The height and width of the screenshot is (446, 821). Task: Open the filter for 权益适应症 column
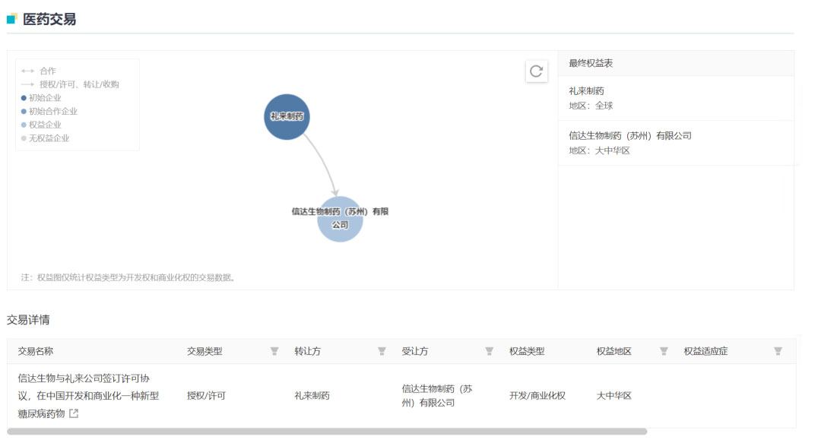(x=778, y=351)
